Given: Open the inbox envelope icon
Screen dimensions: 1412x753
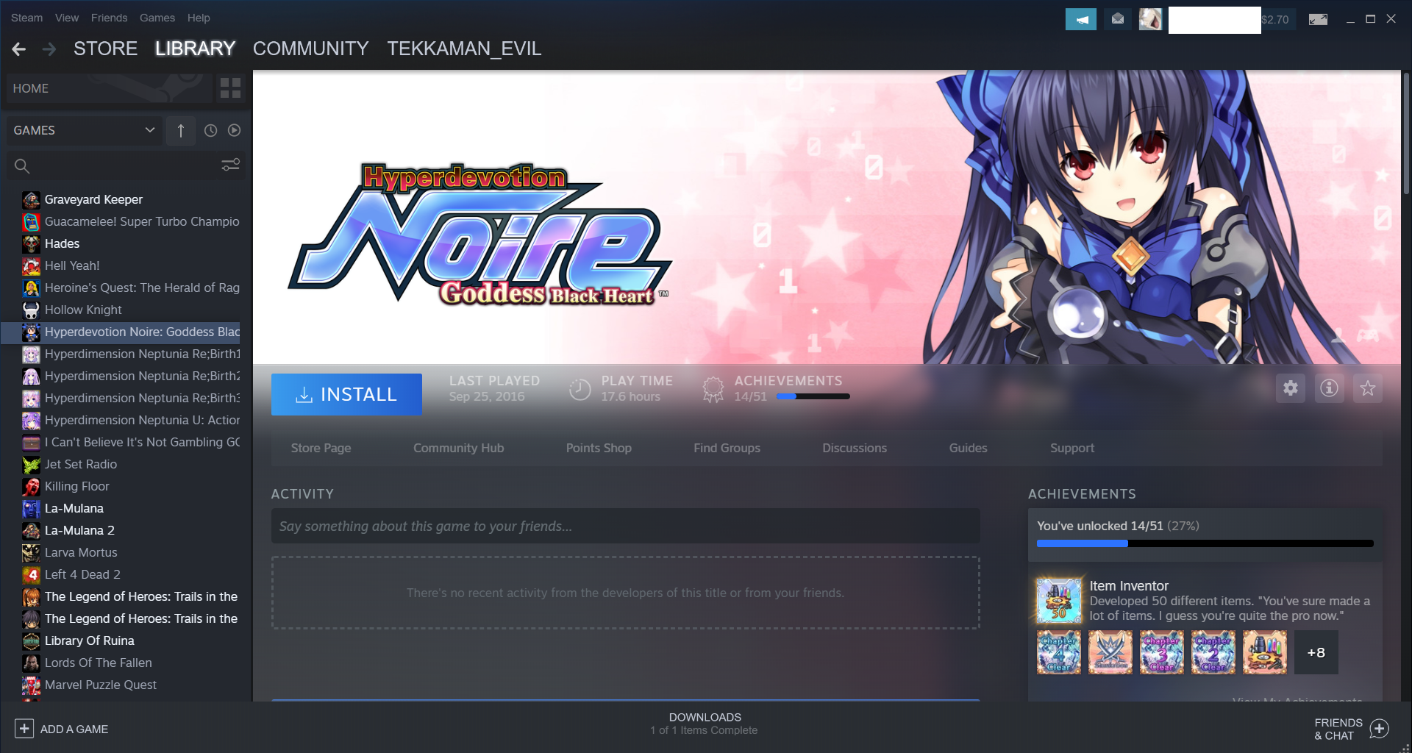Looking at the screenshot, I should point(1118,19).
